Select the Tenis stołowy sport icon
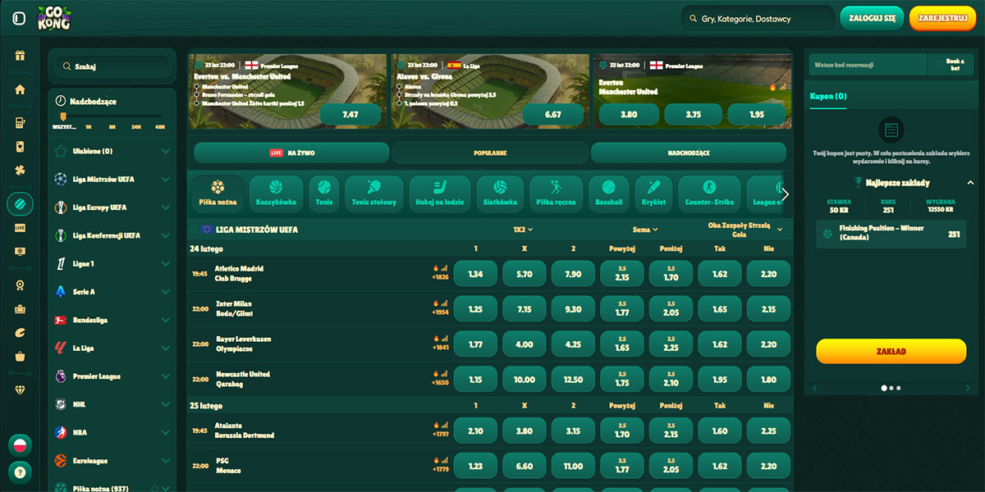The image size is (985, 492). click(373, 193)
